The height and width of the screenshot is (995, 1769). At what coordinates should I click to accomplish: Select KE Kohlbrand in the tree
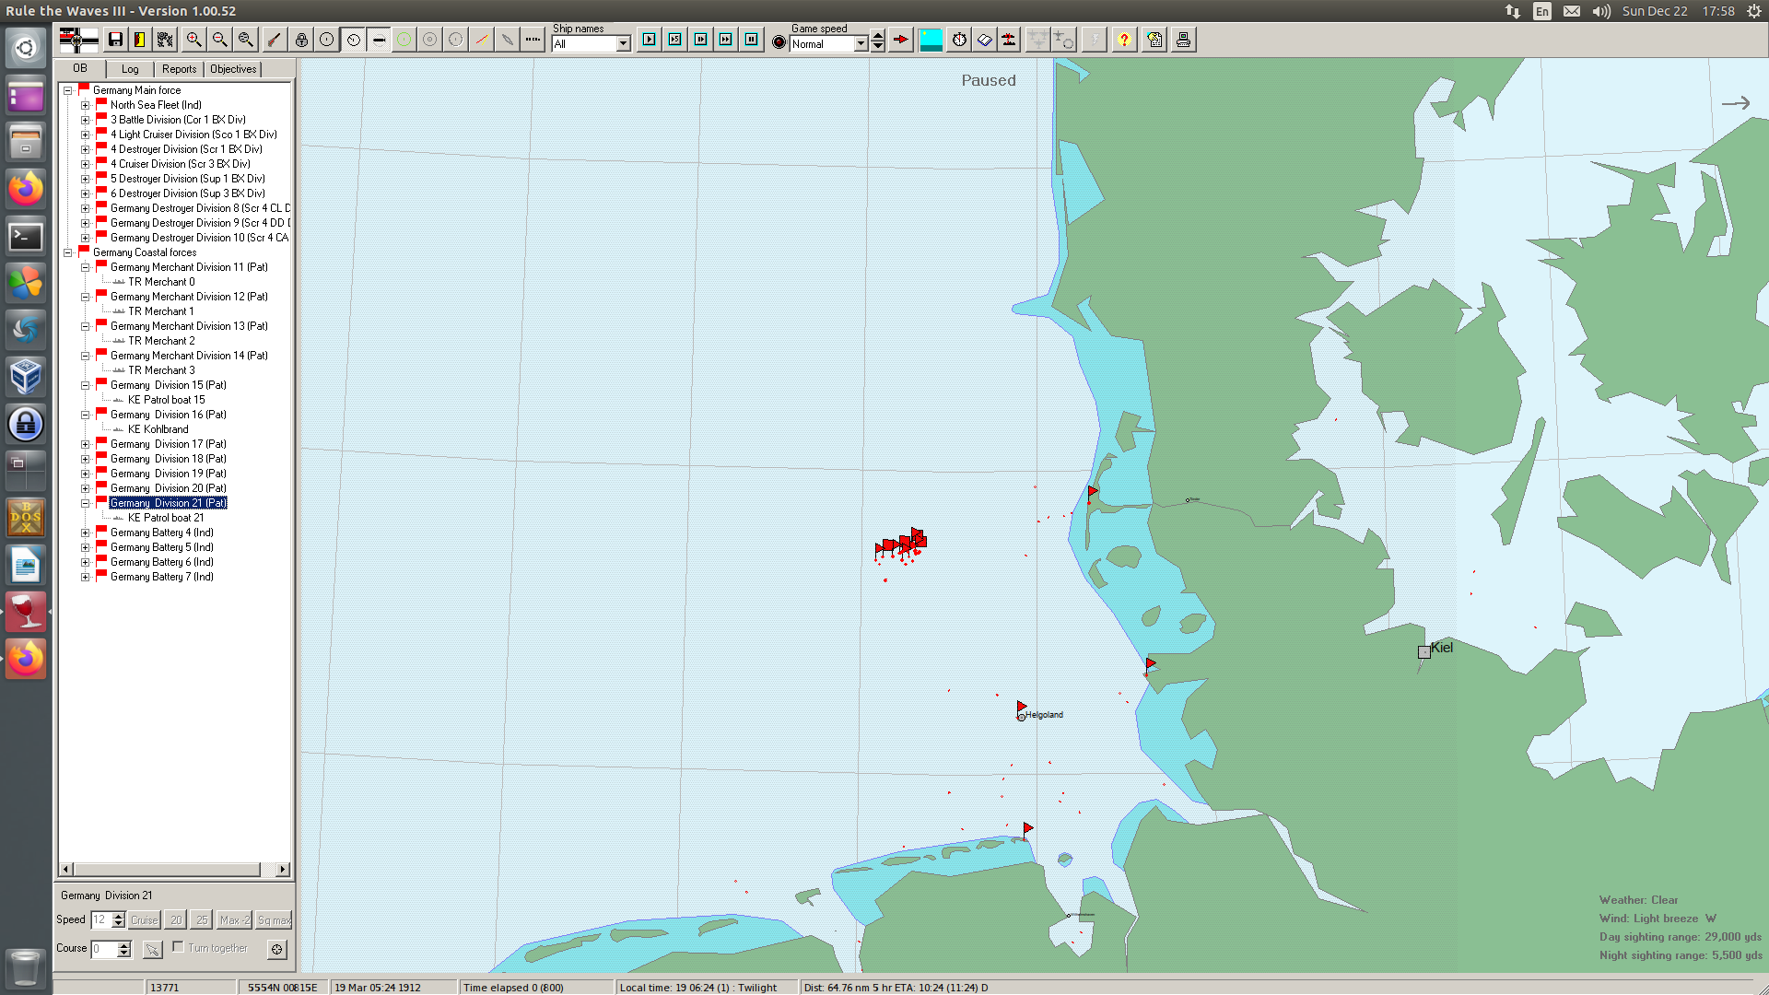point(158,429)
